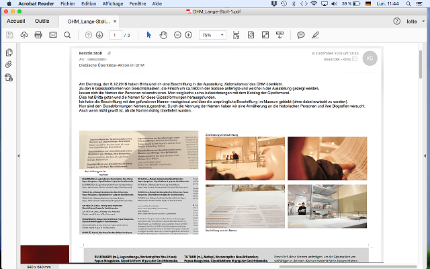Open Spotlight search in the menu bar
This screenshot has width=430, height=269.
point(408,3)
